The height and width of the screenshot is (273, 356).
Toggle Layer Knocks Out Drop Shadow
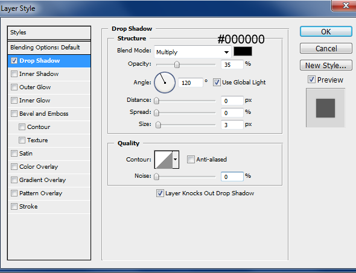160,193
